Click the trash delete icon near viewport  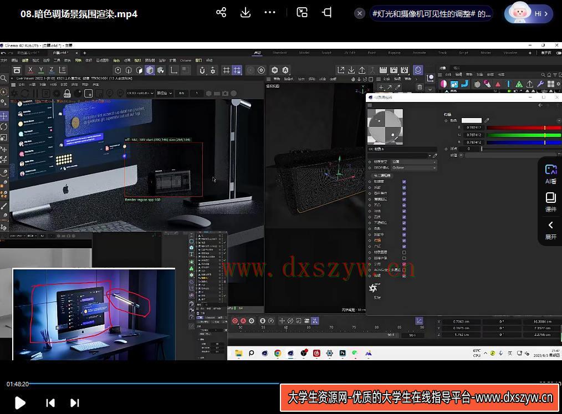coord(420,87)
